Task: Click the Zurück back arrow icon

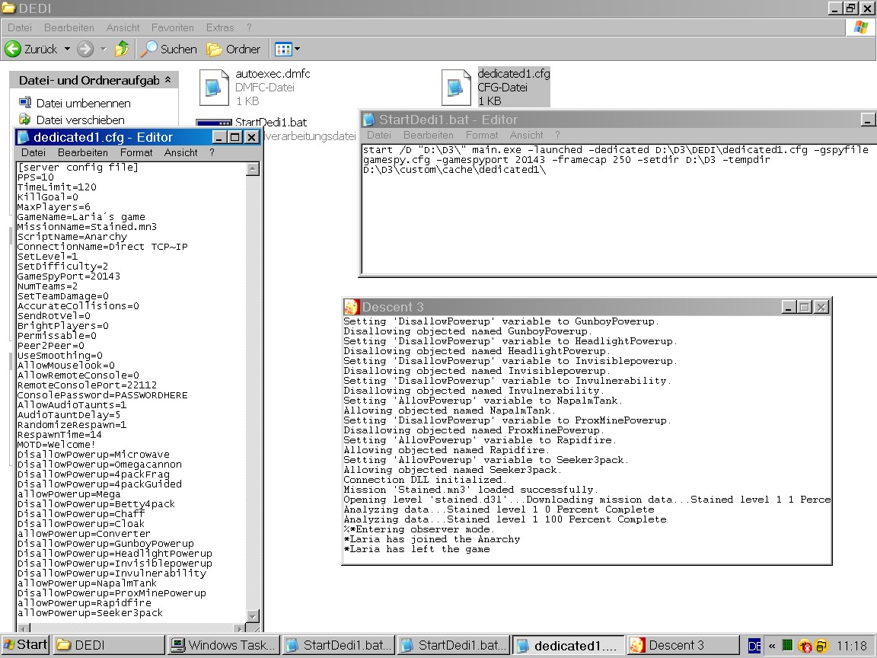Action: tap(13, 49)
